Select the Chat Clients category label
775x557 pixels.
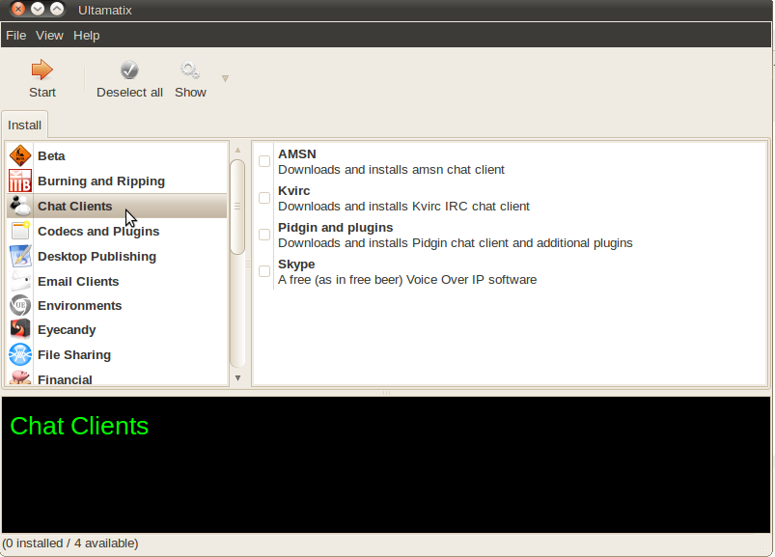75,206
